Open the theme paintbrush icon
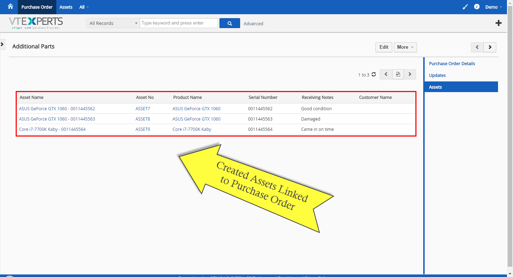513x277 pixels. point(465,7)
